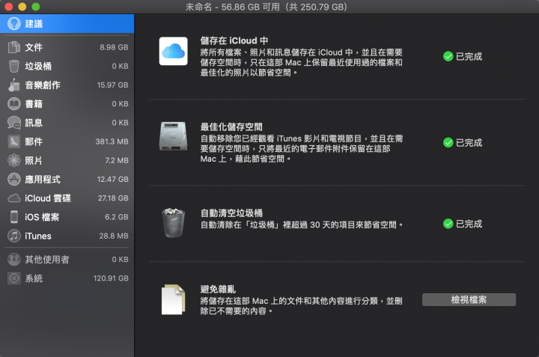
Task: Choose the 郵件 category label
Action: click(34, 141)
